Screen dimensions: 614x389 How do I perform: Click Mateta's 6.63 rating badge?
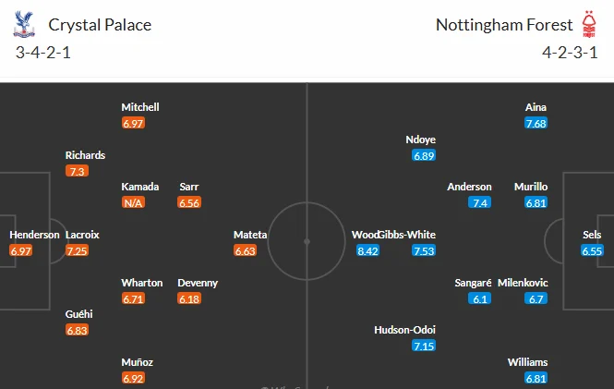point(245,250)
